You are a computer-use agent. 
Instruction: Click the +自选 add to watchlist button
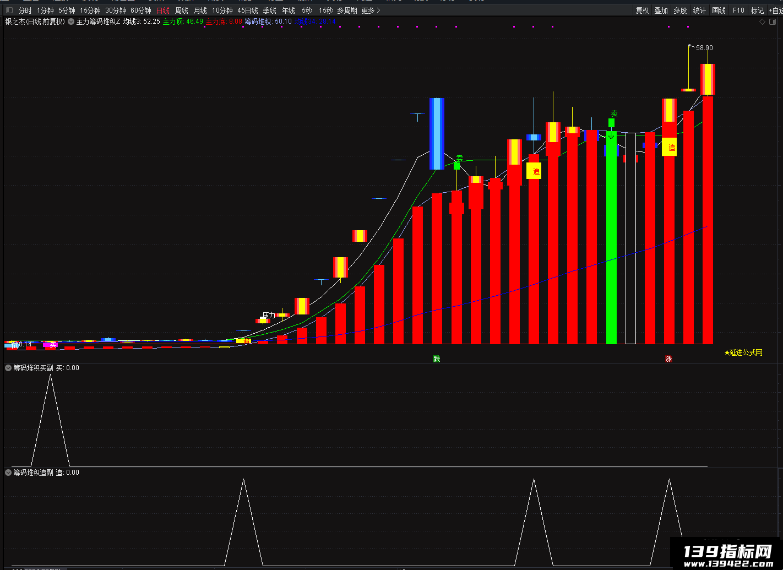tap(775, 10)
